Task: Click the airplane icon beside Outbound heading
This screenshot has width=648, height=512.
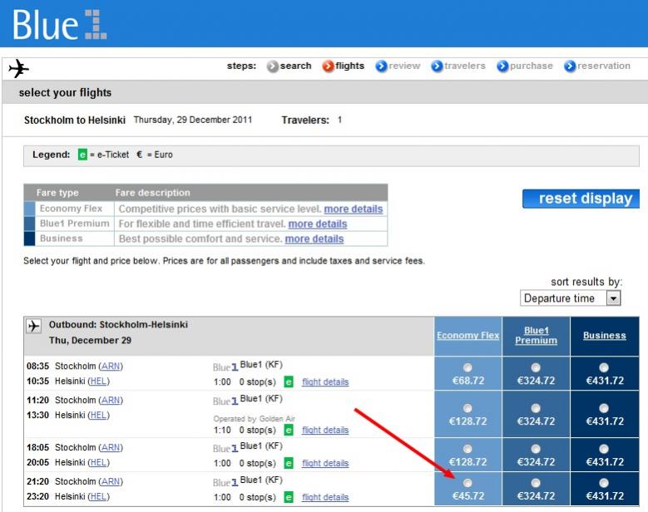Action: pyautogui.click(x=34, y=326)
